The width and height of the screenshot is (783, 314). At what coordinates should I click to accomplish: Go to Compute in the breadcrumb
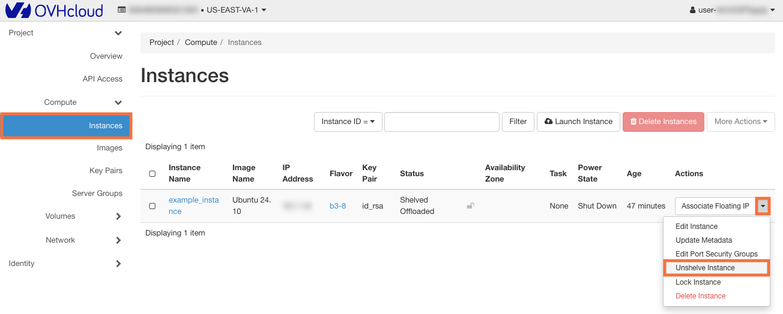(201, 43)
